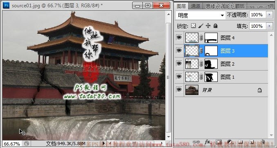The width and height of the screenshot is (277, 148).
Task: Maximize the source01.jpg document window
Action: pyautogui.click(x=148, y=5)
